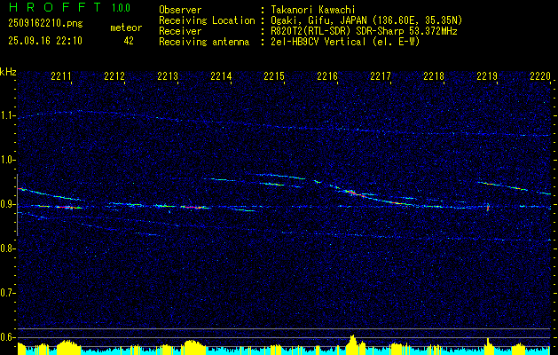Click the filename 2509162210.png
Image resolution: width=558 pixels, height=355 pixels.
coord(45,24)
